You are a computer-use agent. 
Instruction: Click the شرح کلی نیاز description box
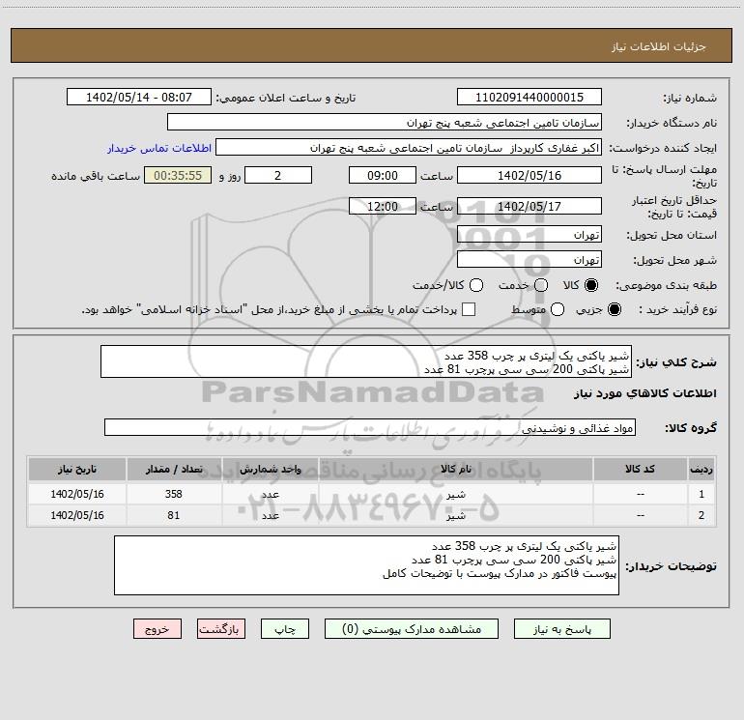366,361
